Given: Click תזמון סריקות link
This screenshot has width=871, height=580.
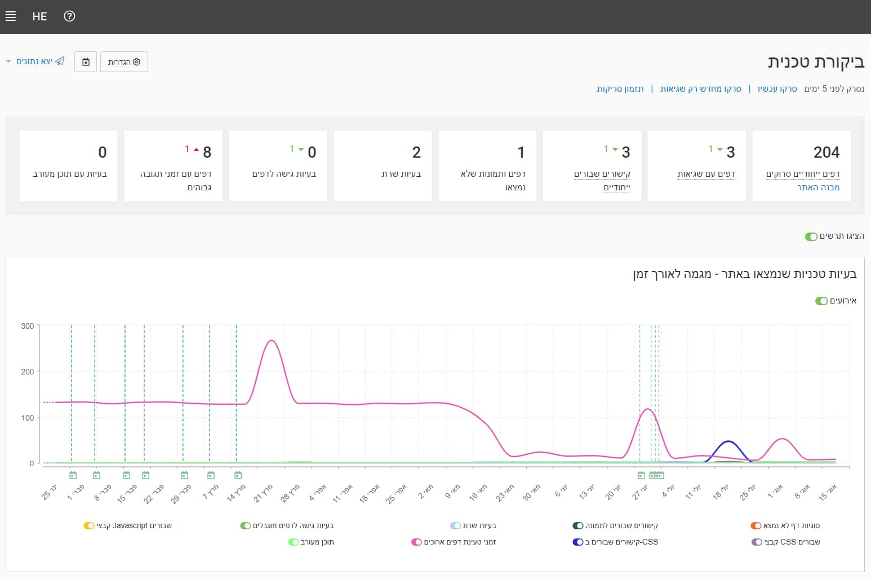Looking at the screenshot, I should tap(620, 89).
